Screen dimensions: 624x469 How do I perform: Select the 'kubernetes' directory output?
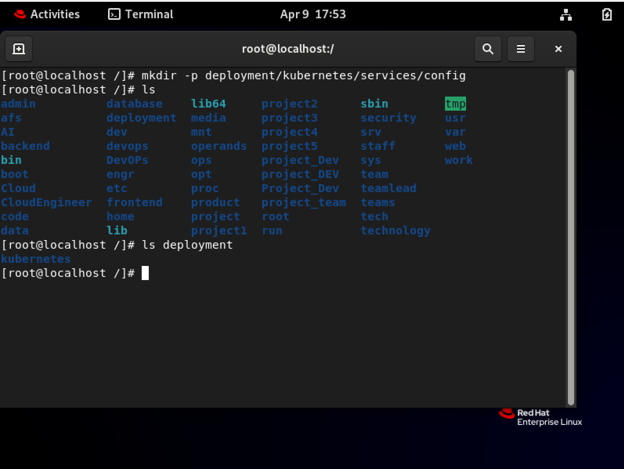tap(36, 259)
